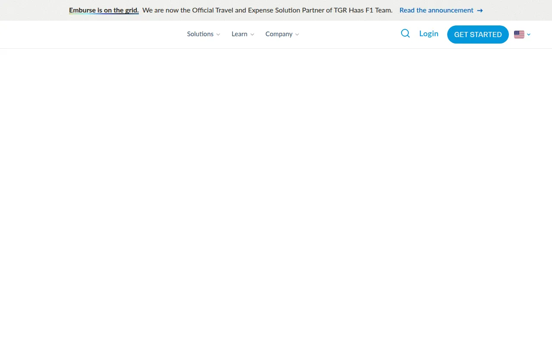The height and width of the screenshot is (345, 552).
Task: Click the word Official in the banner
Action: [206, 10]
